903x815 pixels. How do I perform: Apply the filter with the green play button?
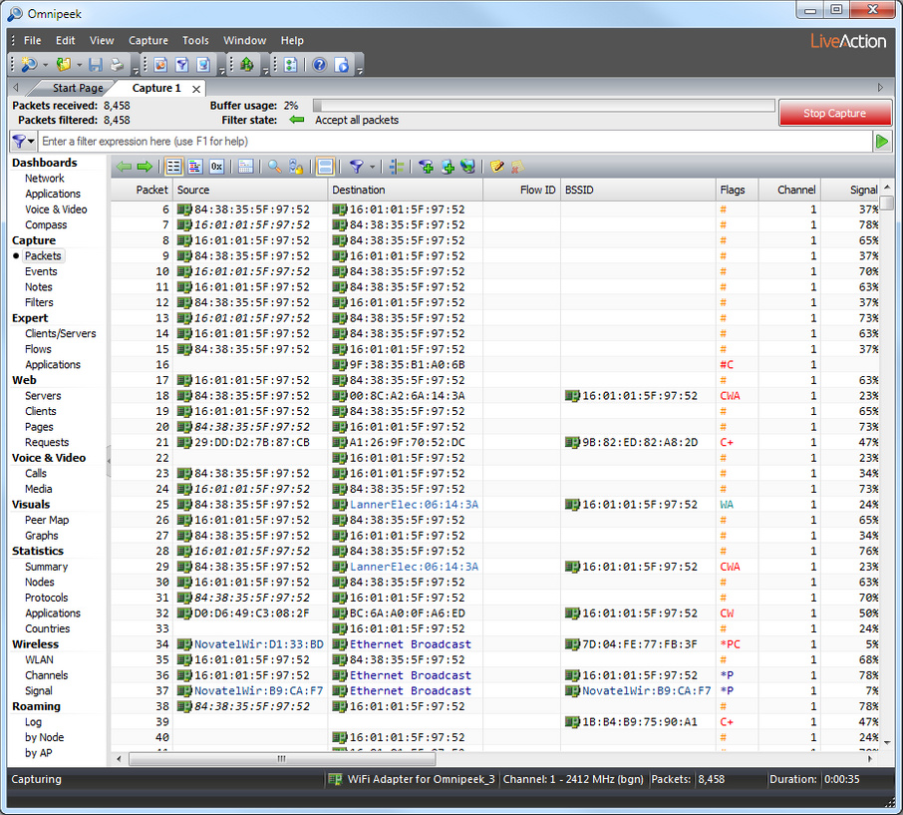[x=882, y=142]
